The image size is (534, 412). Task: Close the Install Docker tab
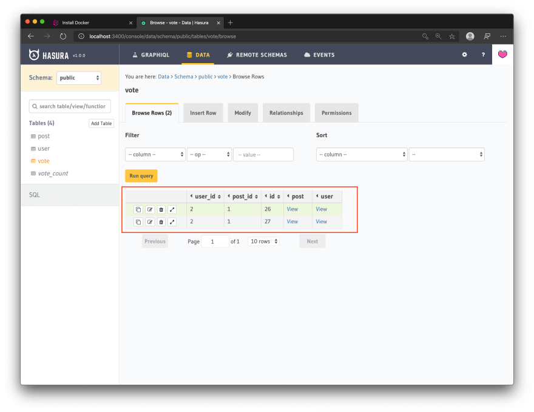[x=131, y=23]
